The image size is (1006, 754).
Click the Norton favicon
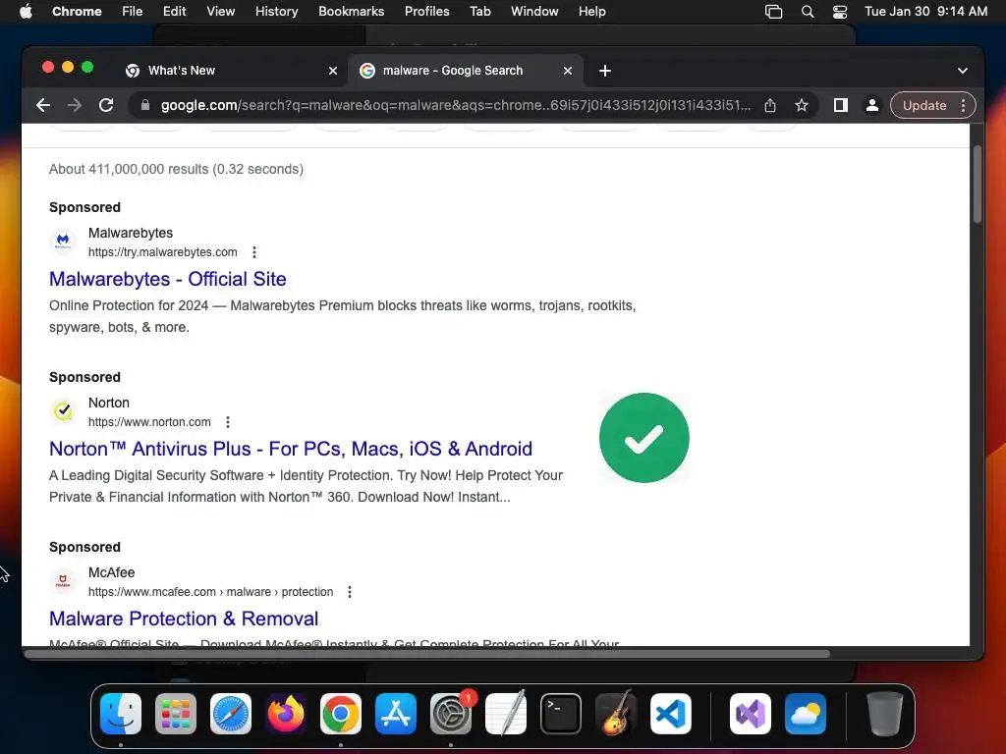[63, 411]
